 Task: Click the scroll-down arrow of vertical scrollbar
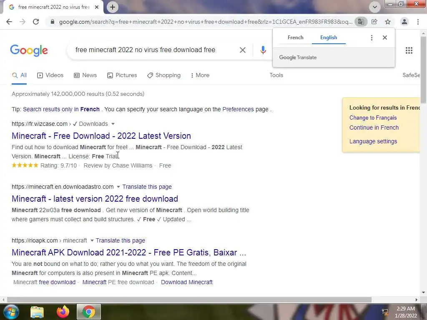click(x=423, y=292)
